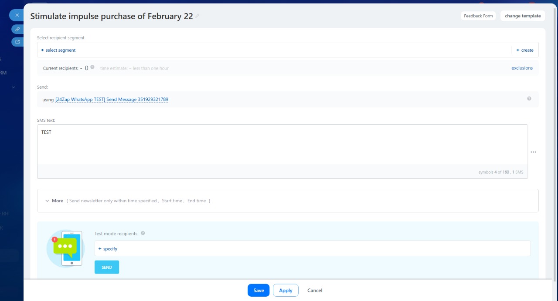Image resolution: width=558 pixels, height=301 pixels.
Task: Close the slider panel with the X
Action: (x=17, y=15)
